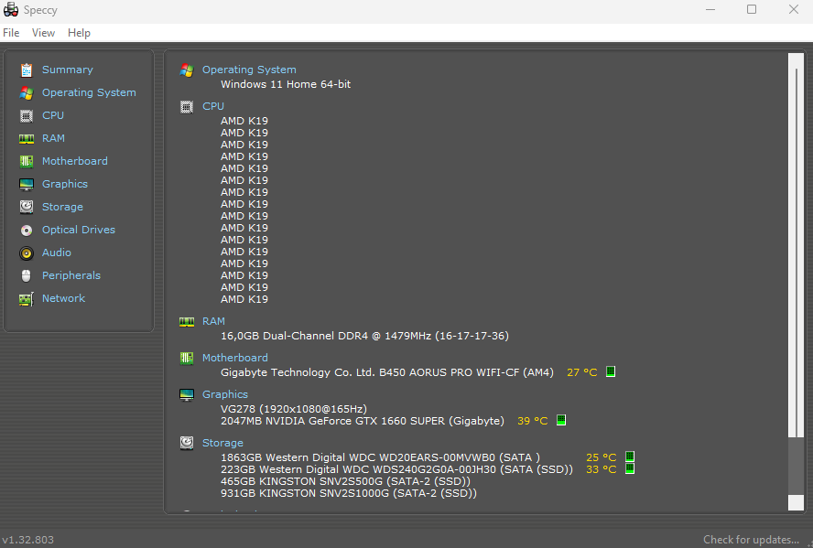813x548 pixels.
Task: Click the Audio speaker icon in sidebar
Action: [27, 253]
